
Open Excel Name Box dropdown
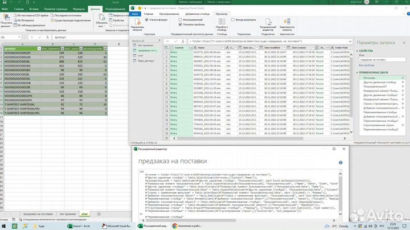tap(19, 37)
